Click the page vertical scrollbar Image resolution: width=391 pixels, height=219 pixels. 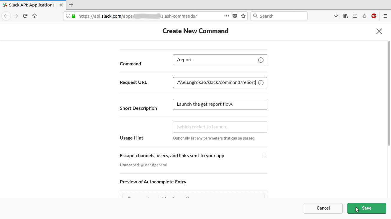pos(389,94)
